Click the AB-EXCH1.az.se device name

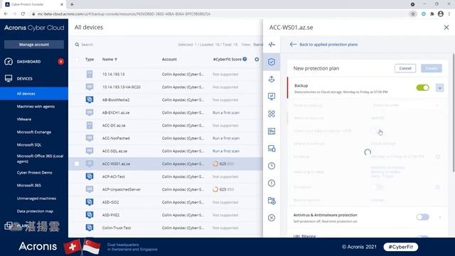point(116,112)
